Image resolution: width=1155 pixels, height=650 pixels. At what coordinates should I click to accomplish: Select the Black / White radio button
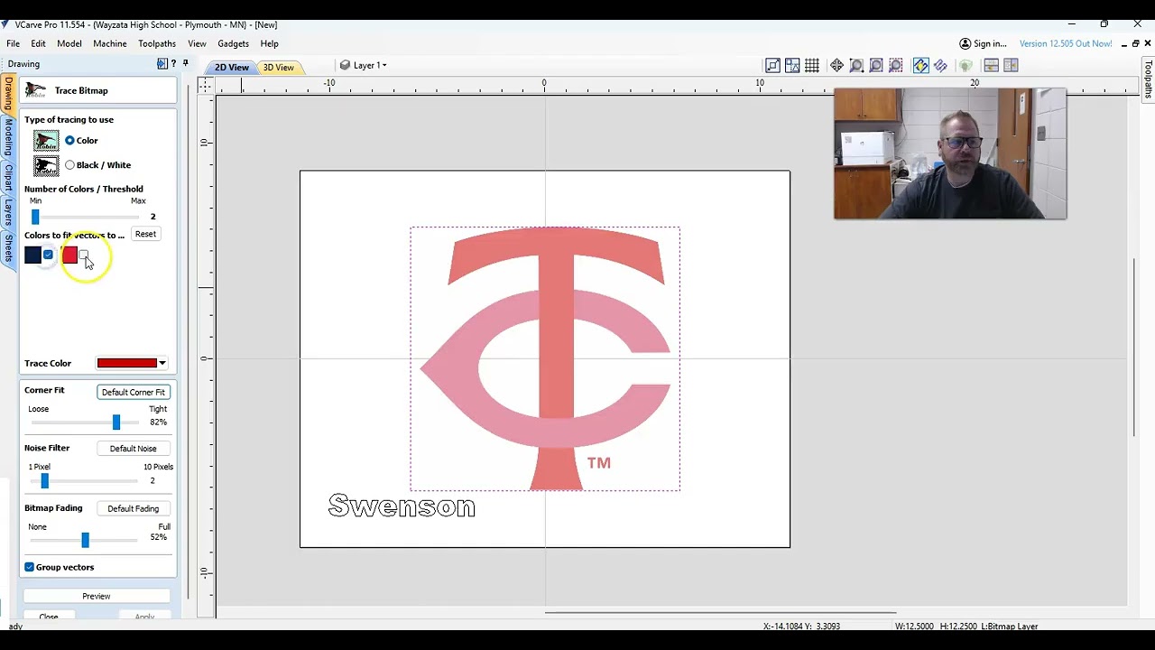69,165
